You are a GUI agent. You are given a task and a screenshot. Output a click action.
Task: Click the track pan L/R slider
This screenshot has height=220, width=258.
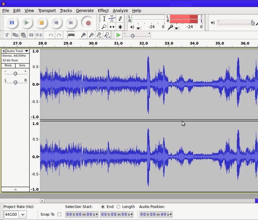pyautogui.click(x=15, y=82)
